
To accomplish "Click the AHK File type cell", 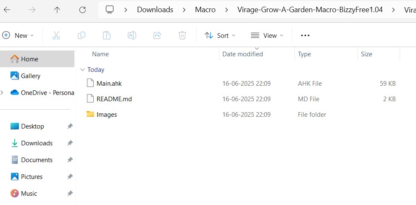I will [310, 84].
